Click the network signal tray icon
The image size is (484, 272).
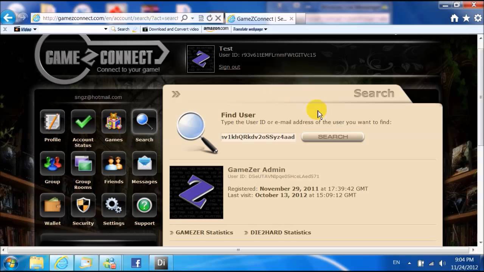(x=431, y=263)
